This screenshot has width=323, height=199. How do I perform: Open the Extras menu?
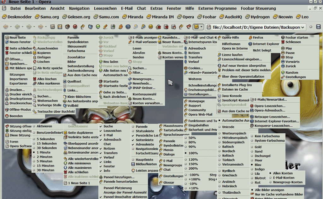point(156,9)
